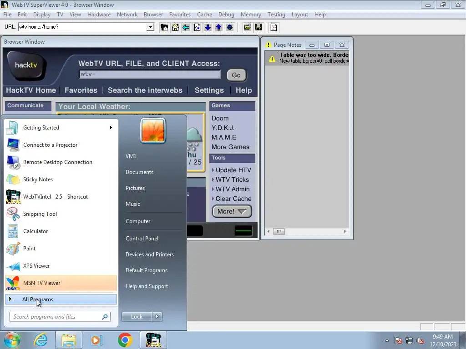Open the Hardware menu
The image size is (466, 349).
pyautogui.click(x=99, y=15)
